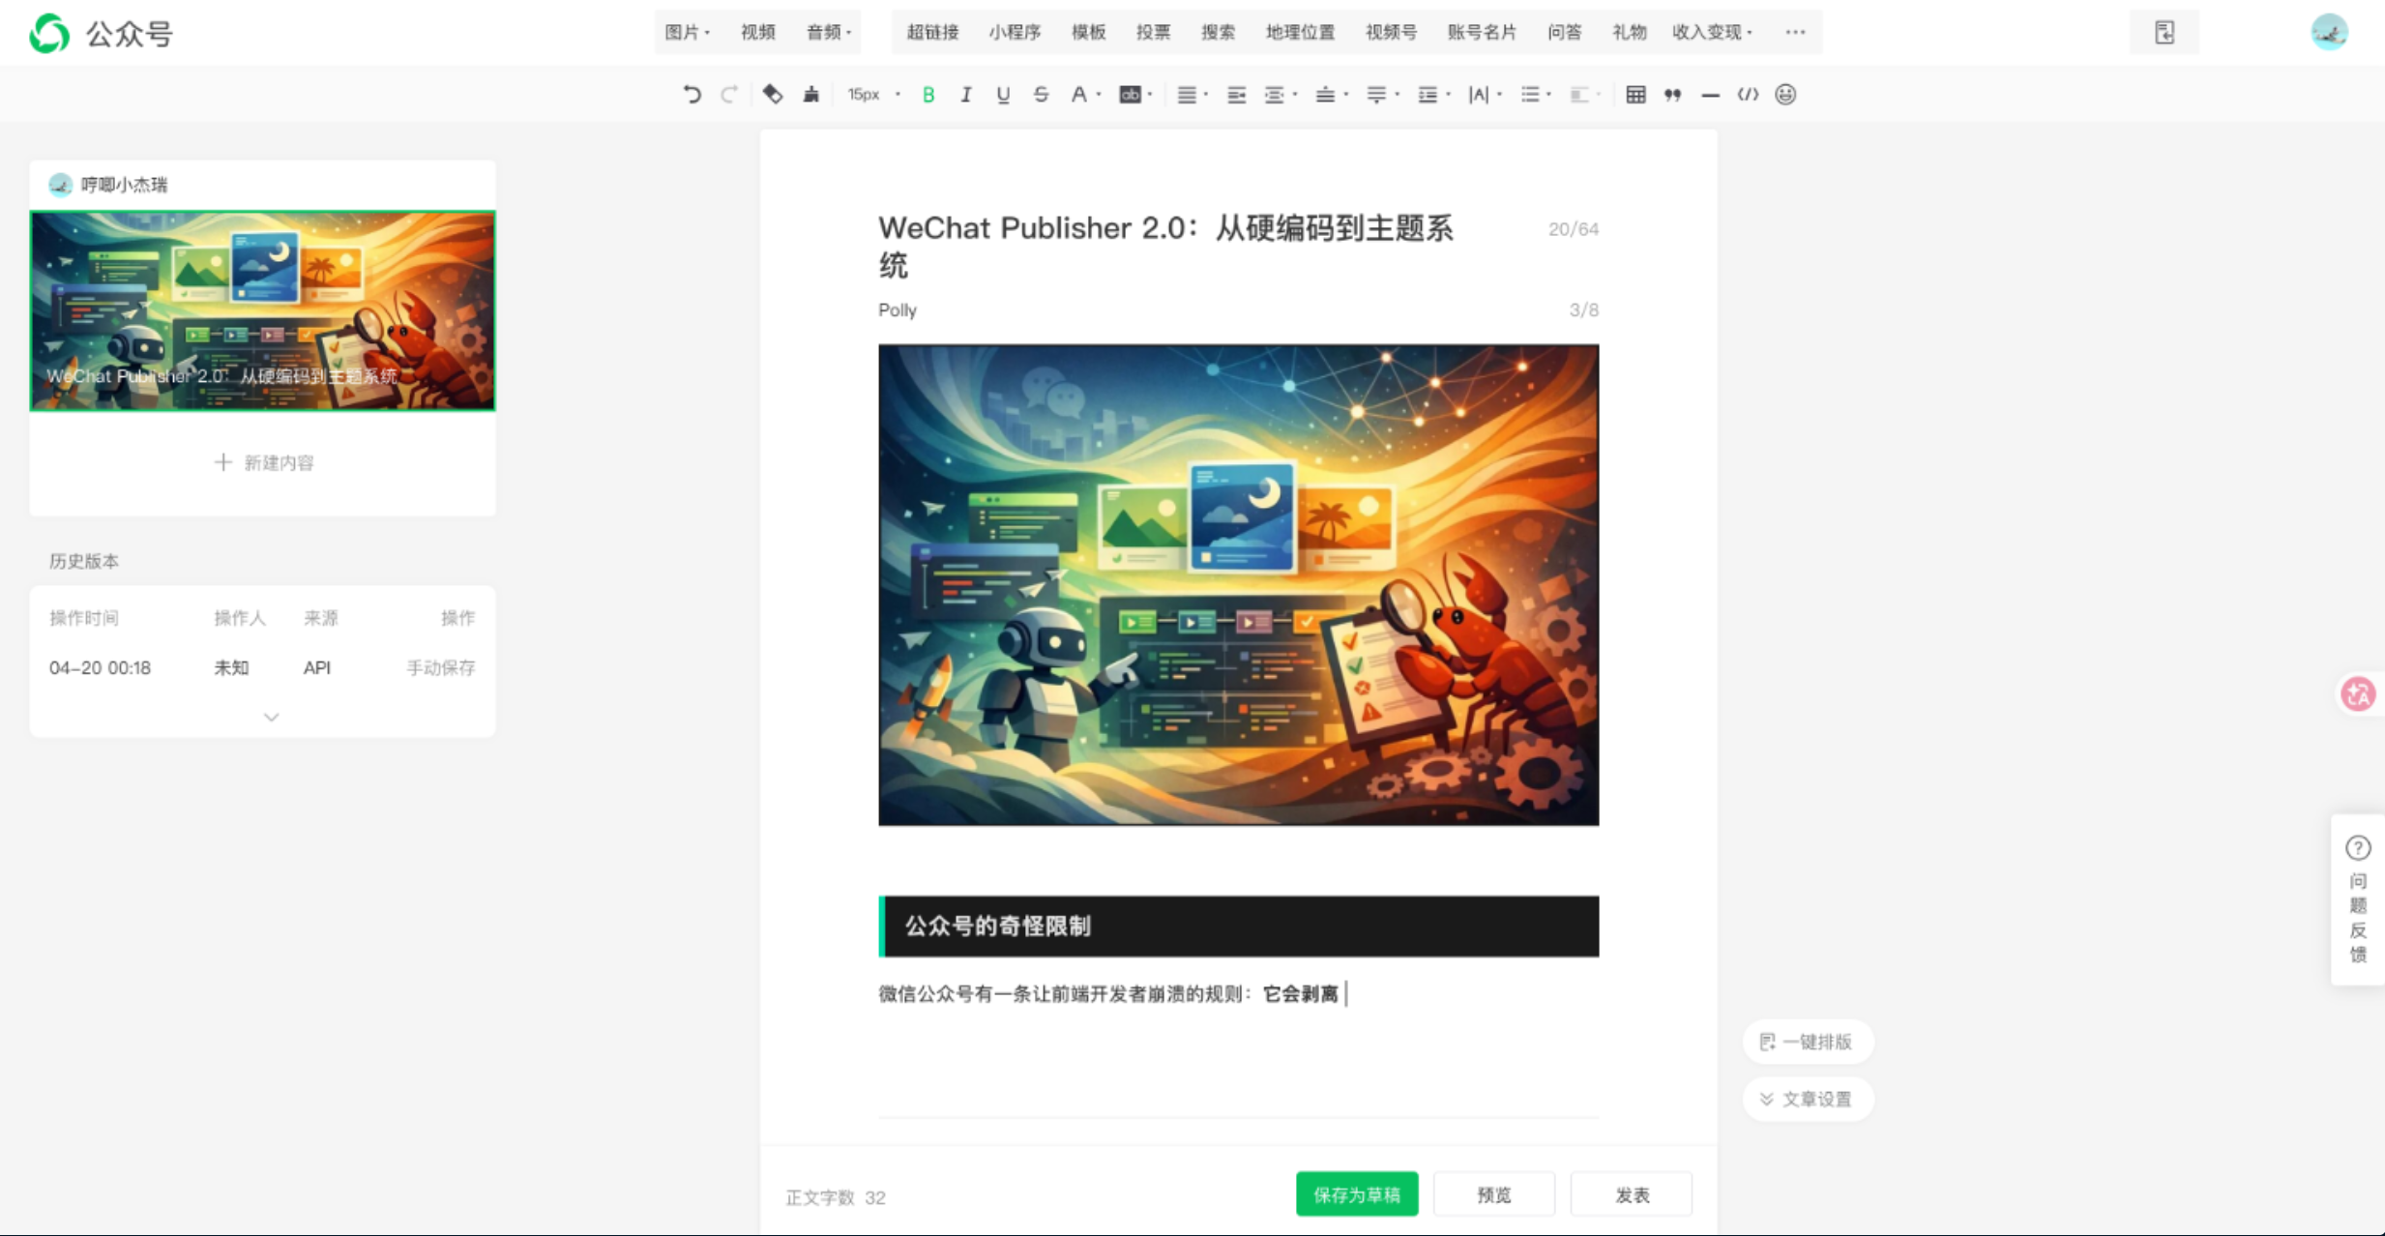This screenshot has height=1236, width=2385.
Task: Open the emoji picker
Action: (1785, 94)
